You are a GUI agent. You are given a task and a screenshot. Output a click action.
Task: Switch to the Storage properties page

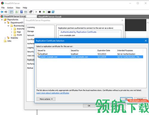[30, 31]
